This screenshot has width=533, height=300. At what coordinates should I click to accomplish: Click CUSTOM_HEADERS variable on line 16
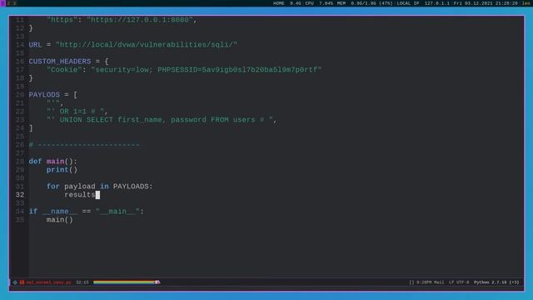tap(60, 62)
